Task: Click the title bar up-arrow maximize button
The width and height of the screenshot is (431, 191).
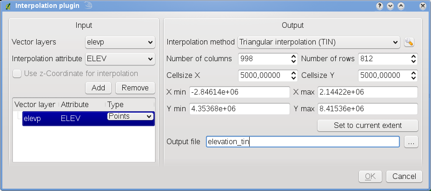Action: (x=401, y=6)
